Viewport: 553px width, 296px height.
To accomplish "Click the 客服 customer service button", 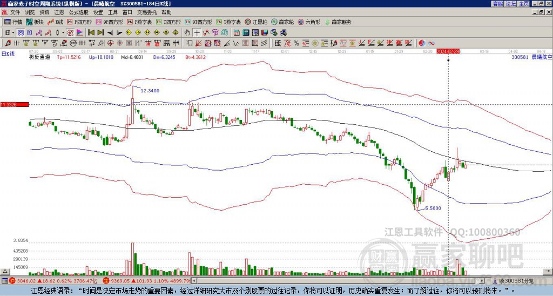I will [497, 4].
